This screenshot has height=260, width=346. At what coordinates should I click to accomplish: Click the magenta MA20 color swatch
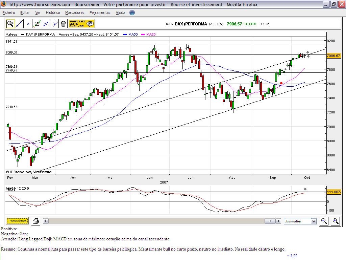[x=143, y=35]
